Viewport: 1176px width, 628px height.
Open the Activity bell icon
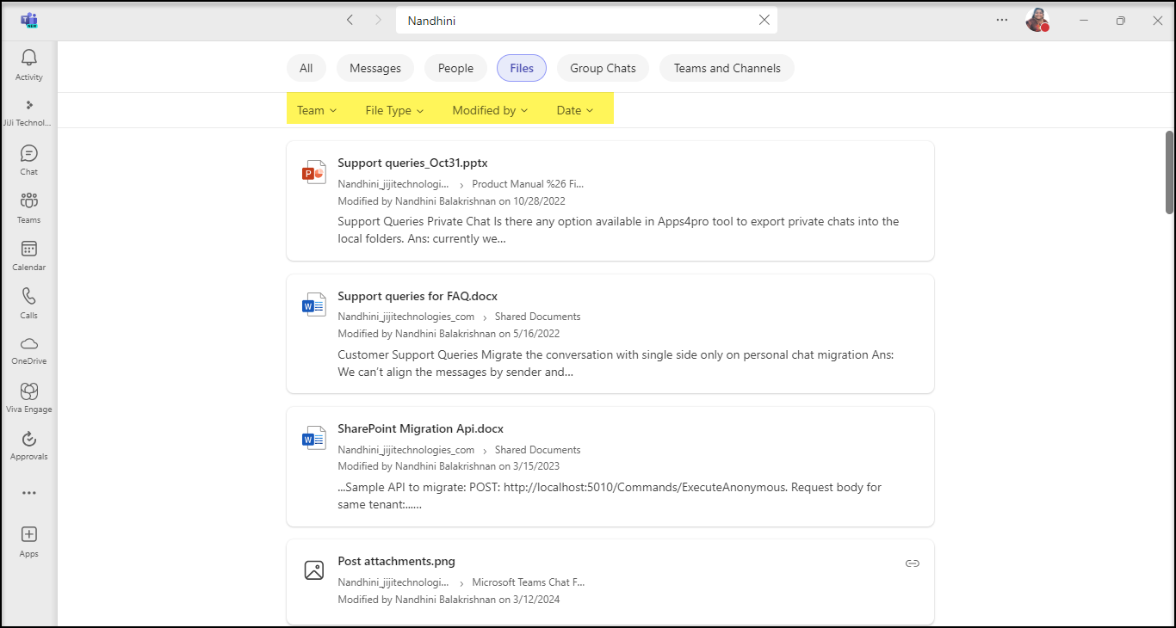pyautogui.click(x=28, y=58)
